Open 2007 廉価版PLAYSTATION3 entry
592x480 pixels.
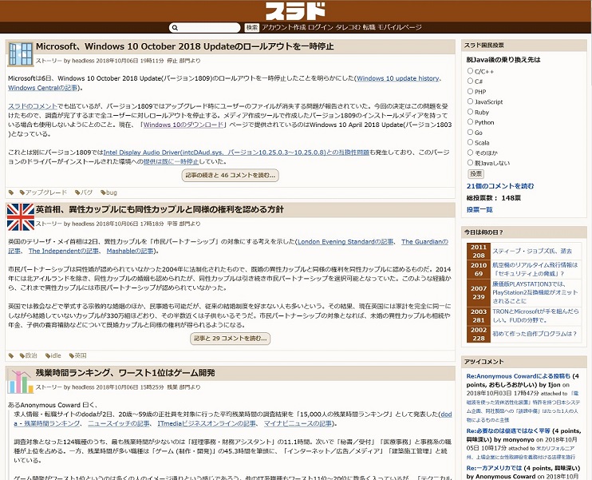tap(535, 292)
